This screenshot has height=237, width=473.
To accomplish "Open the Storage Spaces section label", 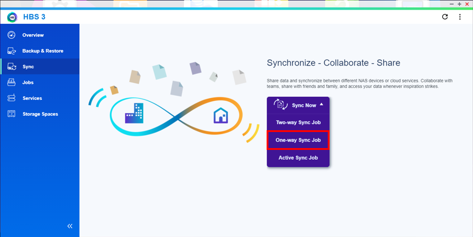I will [40, 114].
